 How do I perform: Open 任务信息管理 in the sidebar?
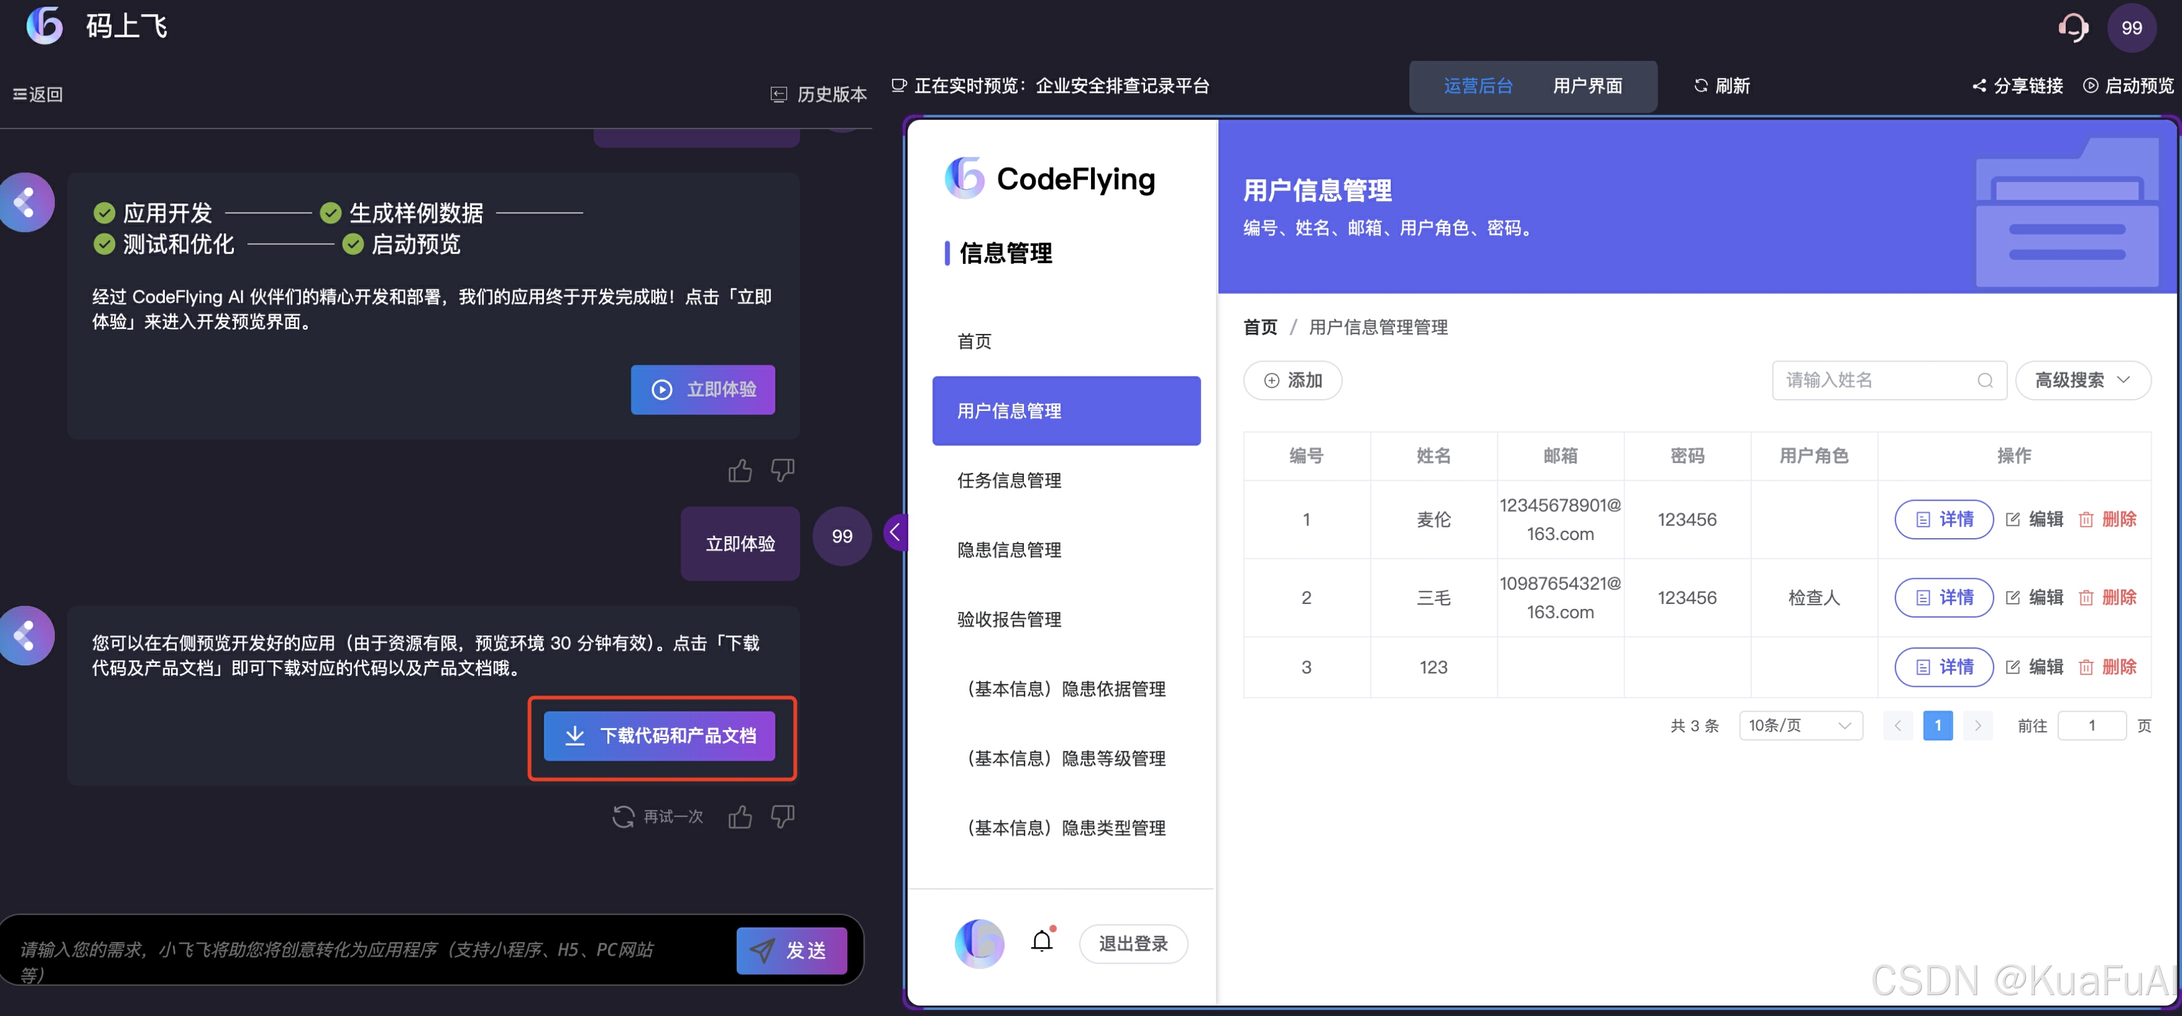point(1009,480)
